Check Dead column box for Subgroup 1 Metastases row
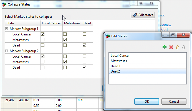192x111 pixels. (84, 40)
